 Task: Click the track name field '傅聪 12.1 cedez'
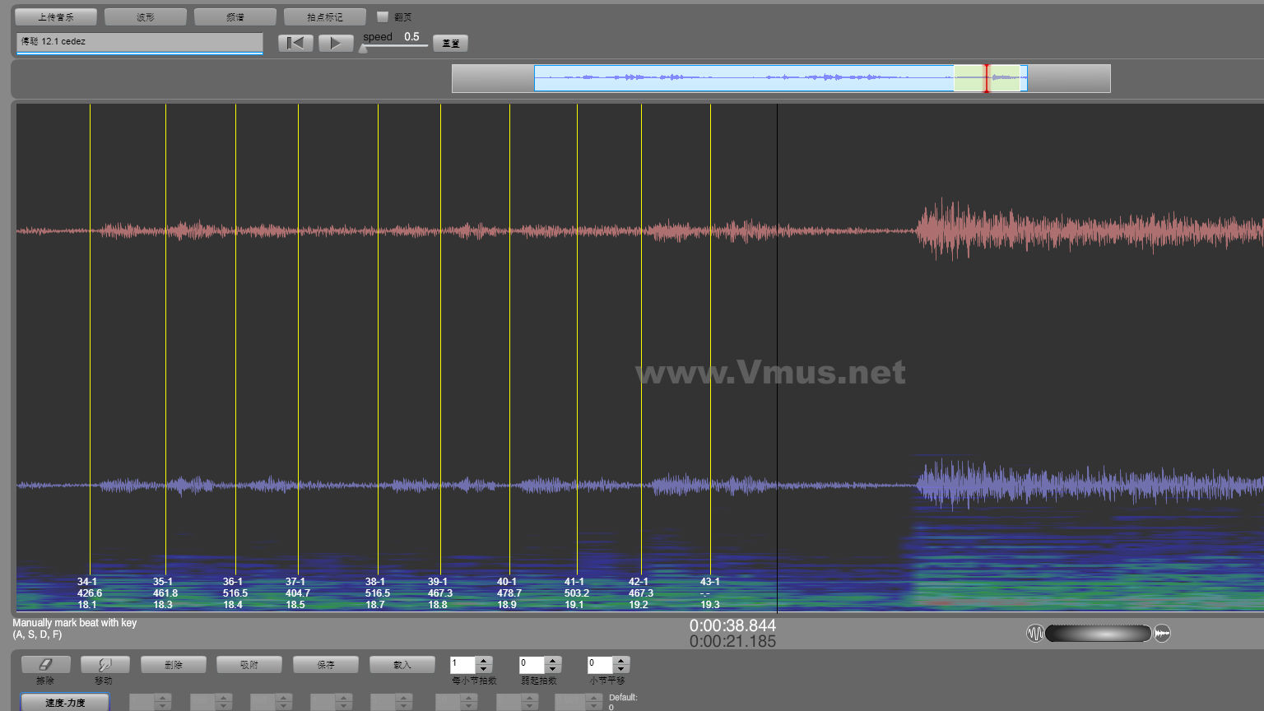coord(139,41)
